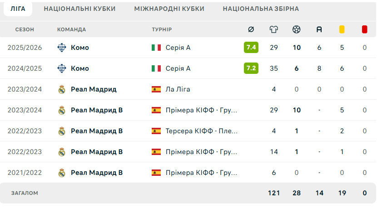Open Терсера КІФФ tournament in 2022/2023 row

click(202, 131)
